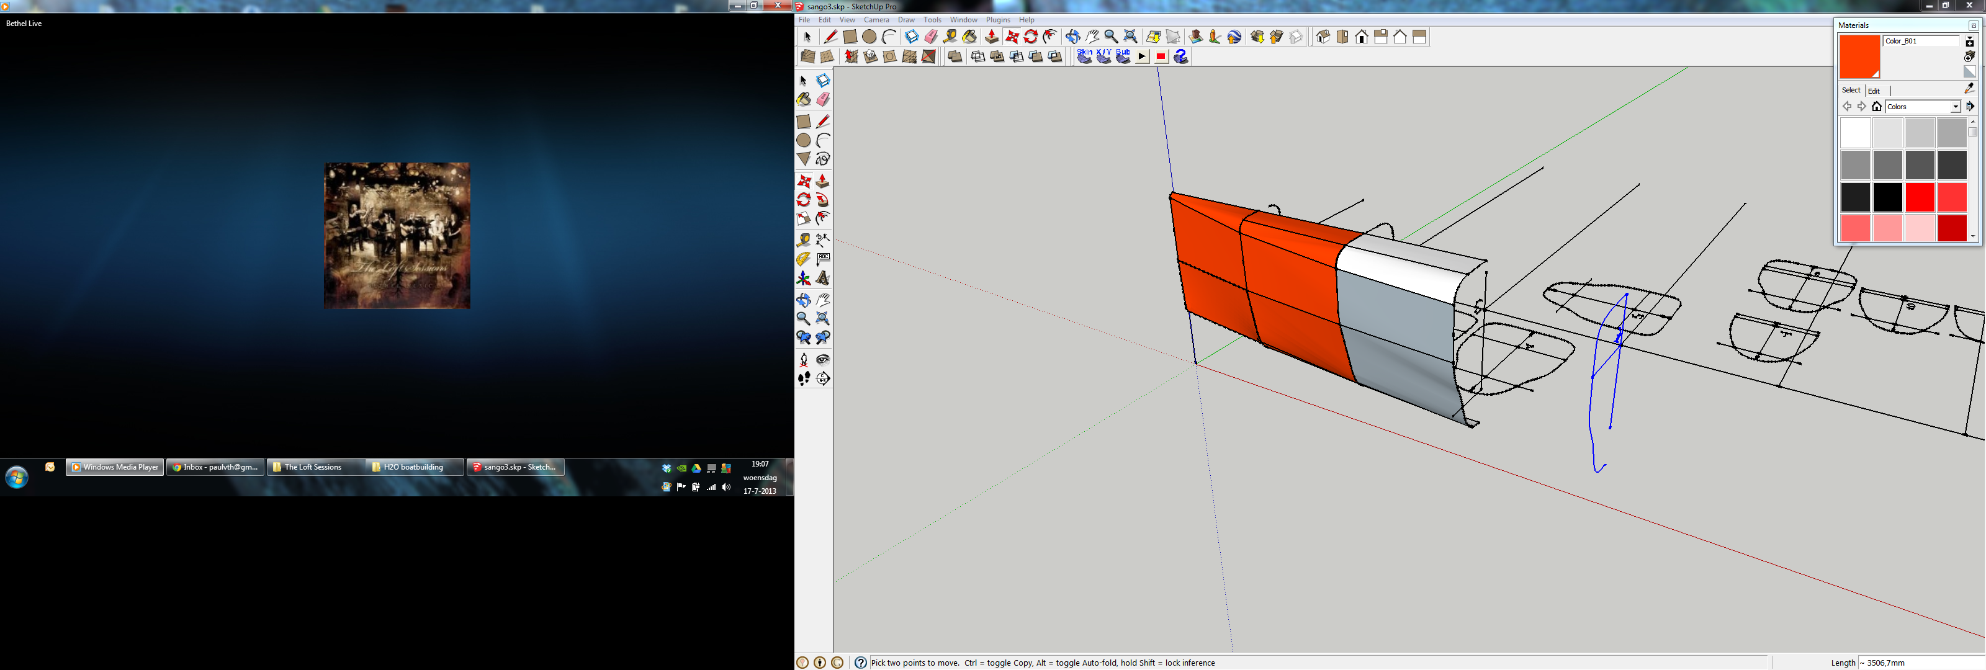This screenshot has height=670, width=1986.
Task: Pick the eyedropper Sample Paint icon
Action: click(x=1969, y=89)
